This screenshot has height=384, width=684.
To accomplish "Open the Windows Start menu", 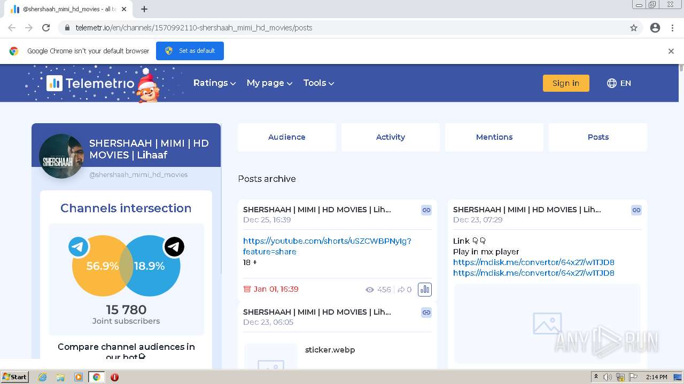I will click(15, 377).
